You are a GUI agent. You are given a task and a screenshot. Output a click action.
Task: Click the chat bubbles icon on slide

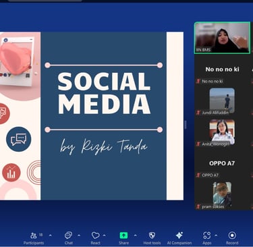(19, 139)
